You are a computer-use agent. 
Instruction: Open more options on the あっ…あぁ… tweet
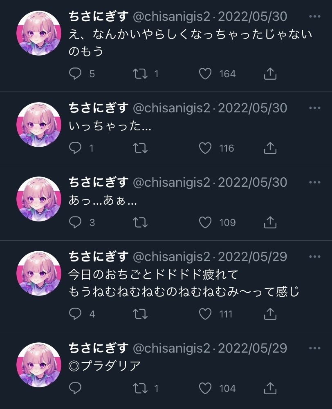pos(314,182)
